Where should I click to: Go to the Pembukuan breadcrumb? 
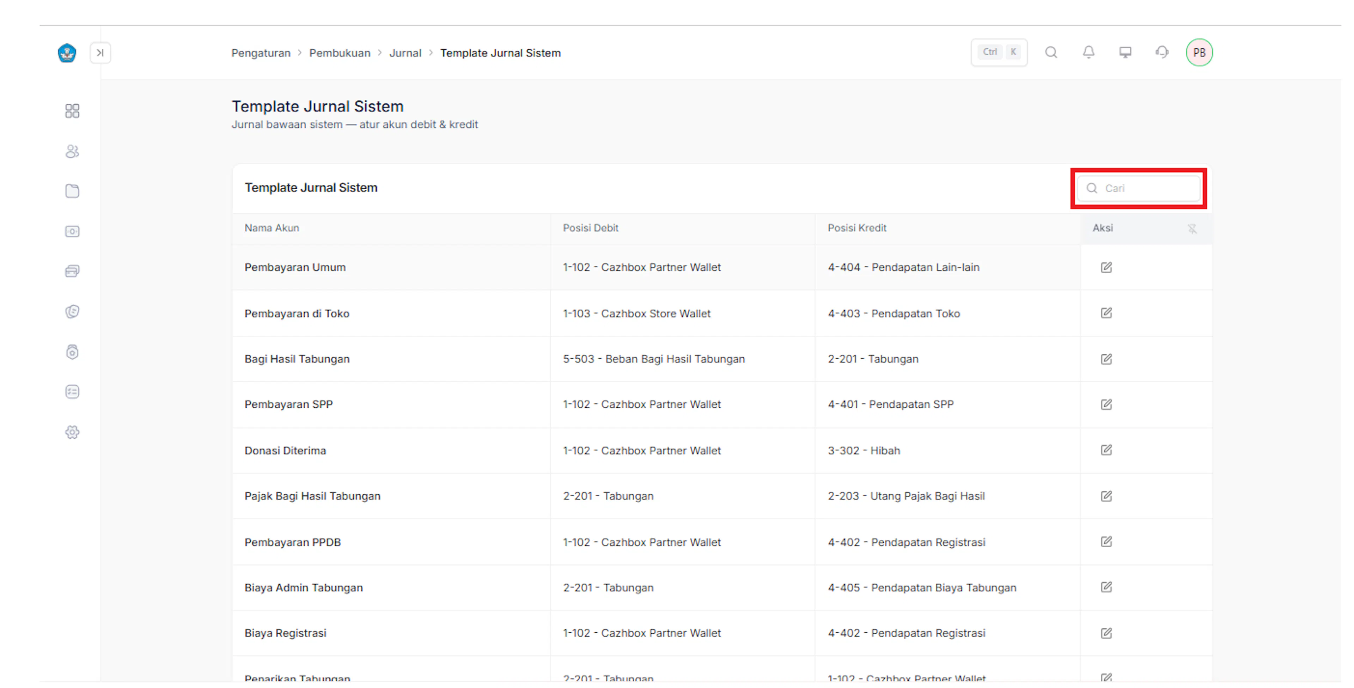[340, 53]
